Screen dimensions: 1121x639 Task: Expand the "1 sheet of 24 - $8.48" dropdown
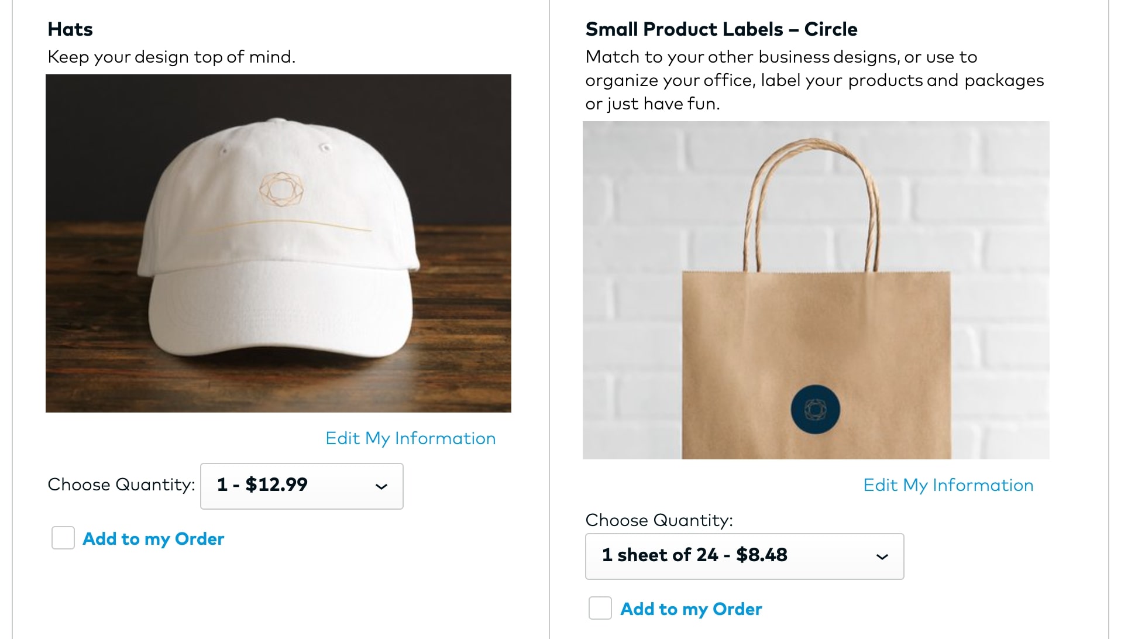744,556
